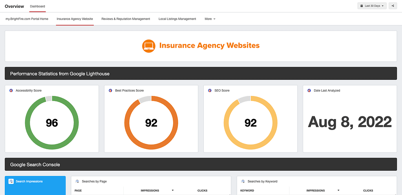Image resolution: width=402 pixels, height=195 pixels.
Task: Click the orange laptop icon
Action: coord(149,46)
